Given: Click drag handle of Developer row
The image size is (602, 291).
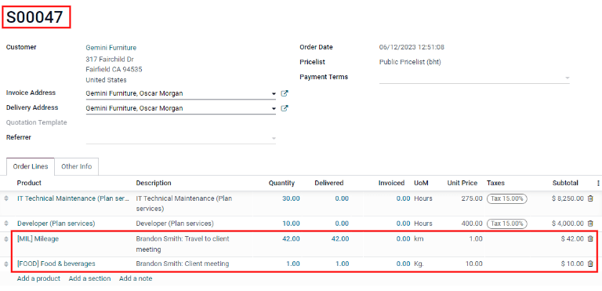Looking at the screenshot, I should (6, 224).
